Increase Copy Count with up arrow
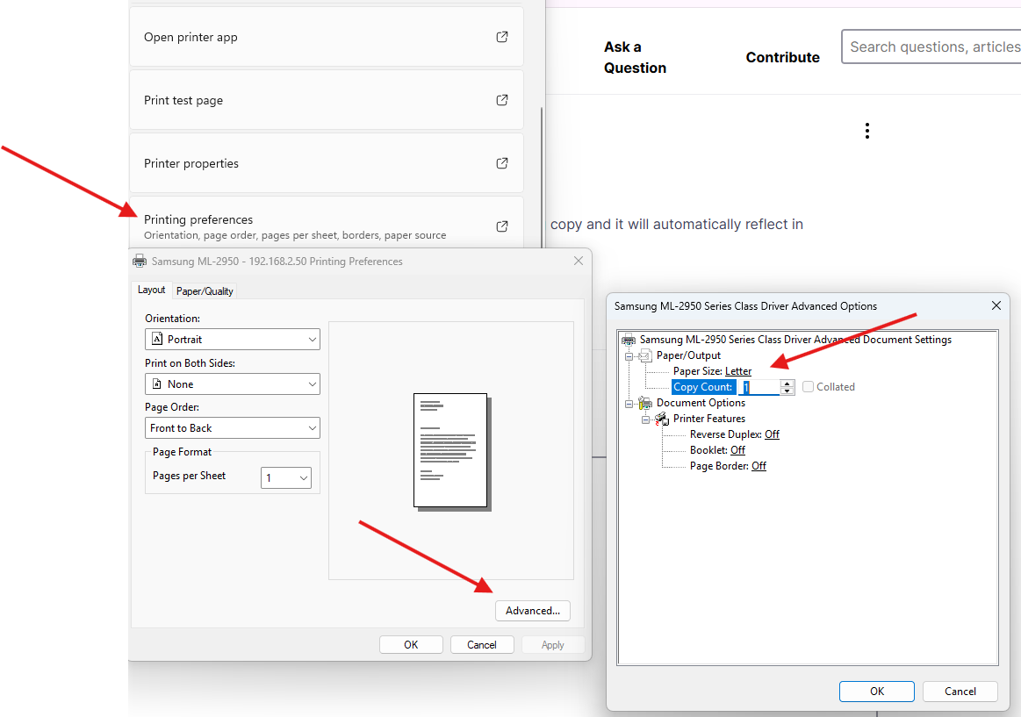This screenshot has height=717, width=1021. (x=787, y=384)
